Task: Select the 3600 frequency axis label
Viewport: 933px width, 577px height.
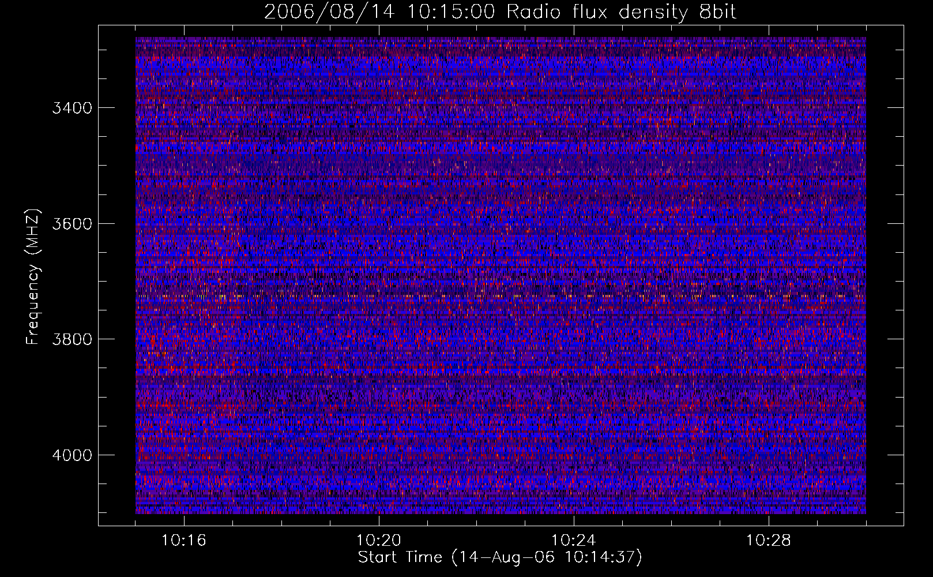Action: [x=72, y=224]
